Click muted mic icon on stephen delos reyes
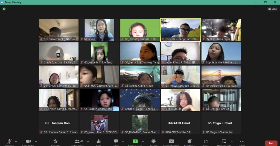Screen dimensions: 280x146 [203, 39]
